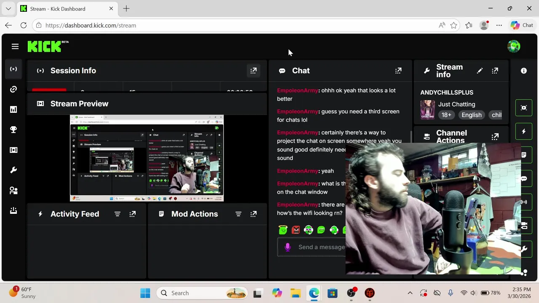Click the ANDYCHILLSPLUS stream title
Screen dimensions: 539x303
[x=447, y=93]
